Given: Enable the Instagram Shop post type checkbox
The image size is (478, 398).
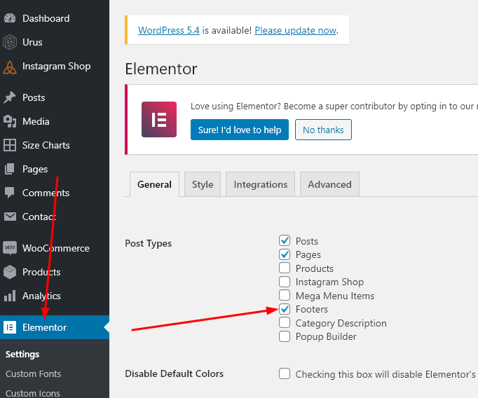Looking at the screenshot, I should click(285, 282).
